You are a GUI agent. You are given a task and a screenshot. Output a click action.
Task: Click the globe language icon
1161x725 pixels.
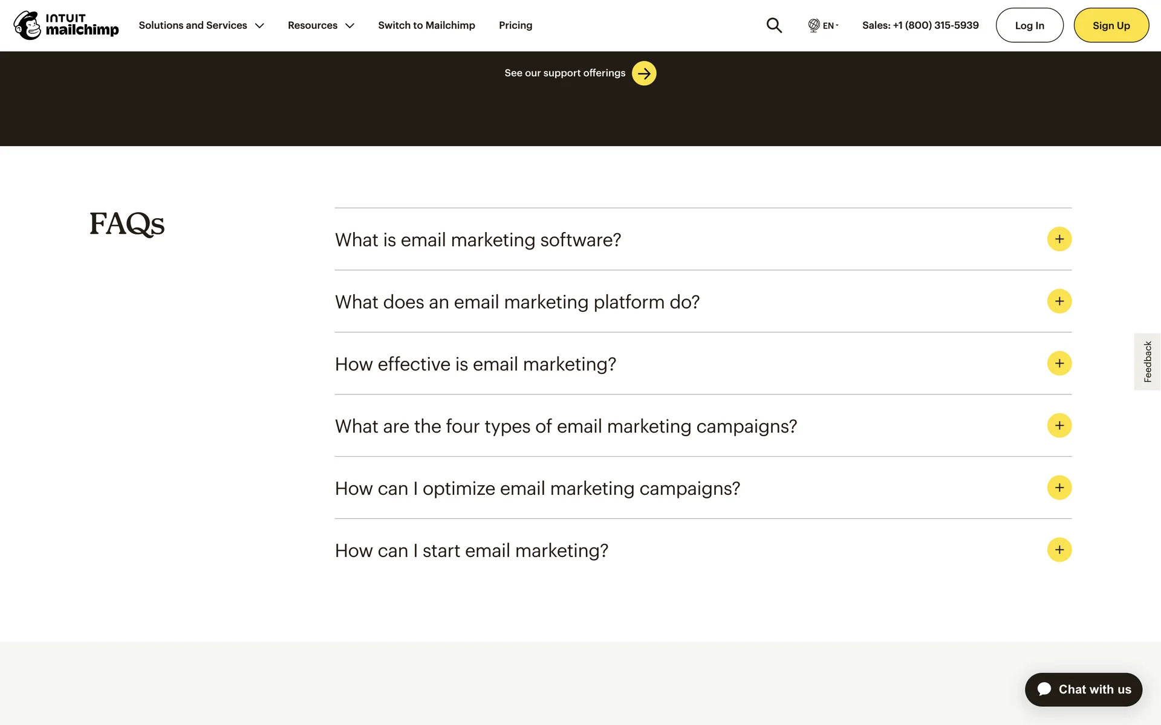coord(814,25)
